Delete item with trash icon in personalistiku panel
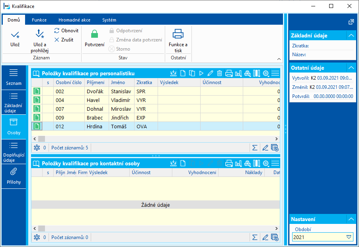 click(x=219, y=73)
